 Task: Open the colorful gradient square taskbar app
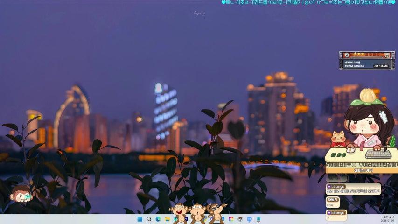231,219
